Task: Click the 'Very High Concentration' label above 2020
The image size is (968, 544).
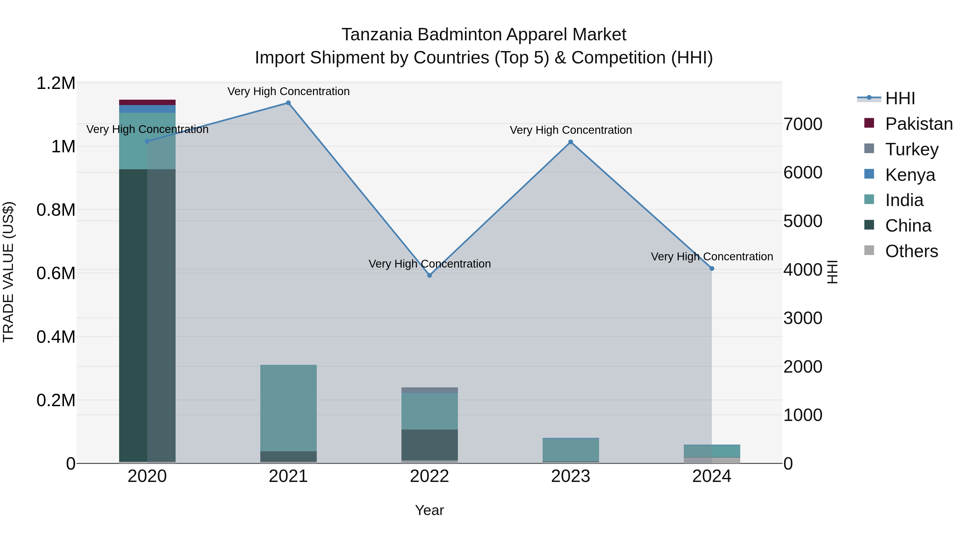Action: point(147,129)
